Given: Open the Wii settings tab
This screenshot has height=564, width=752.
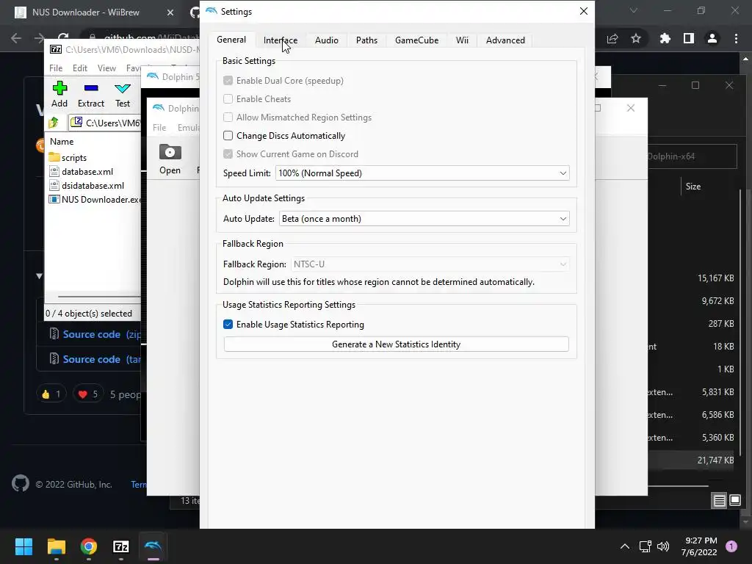Looking at the screenshot, I should [x=462, y=40].
